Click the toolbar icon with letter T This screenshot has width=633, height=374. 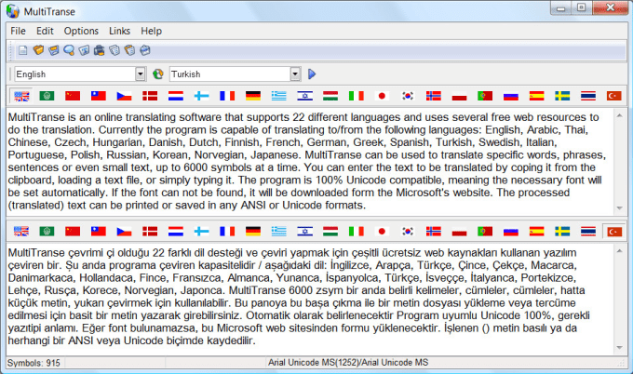point(84,50)
